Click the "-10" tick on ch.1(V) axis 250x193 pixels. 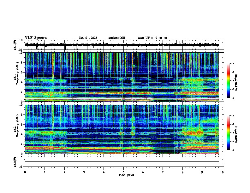(20, 50)
